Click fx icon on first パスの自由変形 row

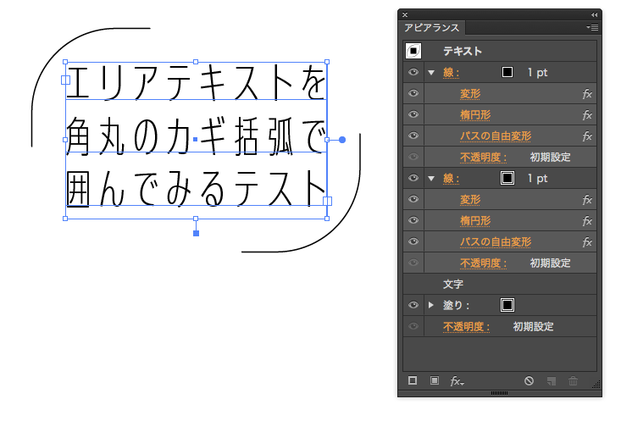(587, 136)
